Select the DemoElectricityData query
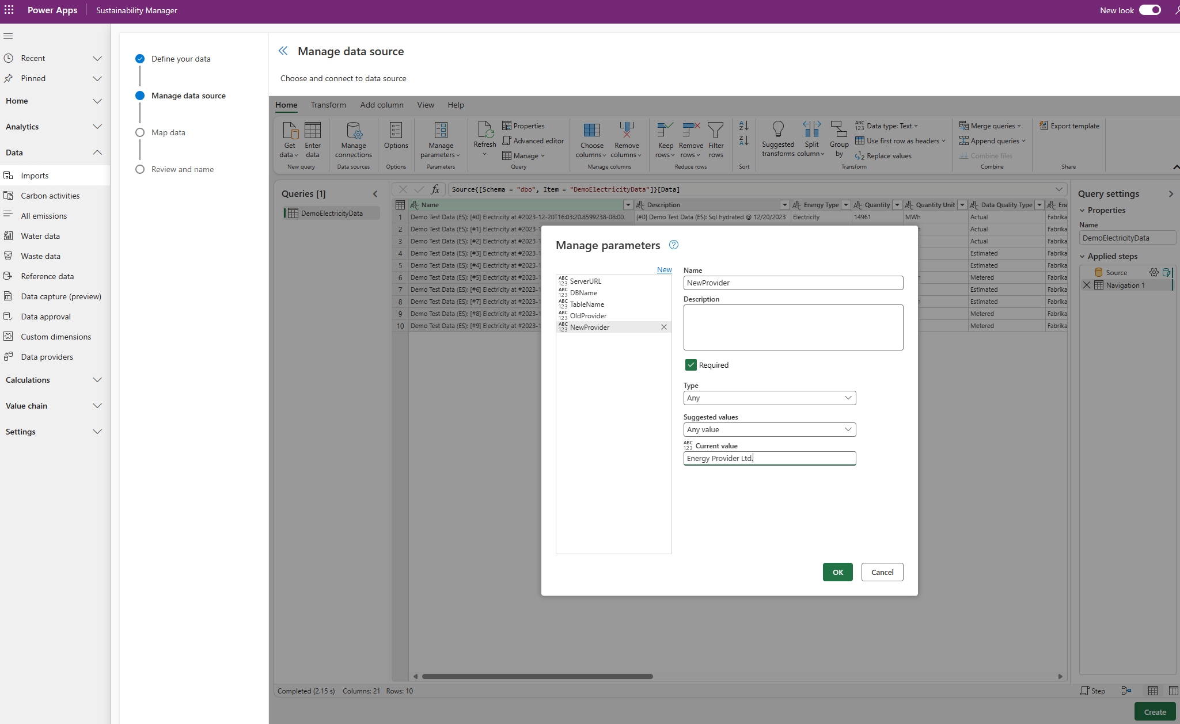Viewport: 1180px width, 724px height. 332,213
